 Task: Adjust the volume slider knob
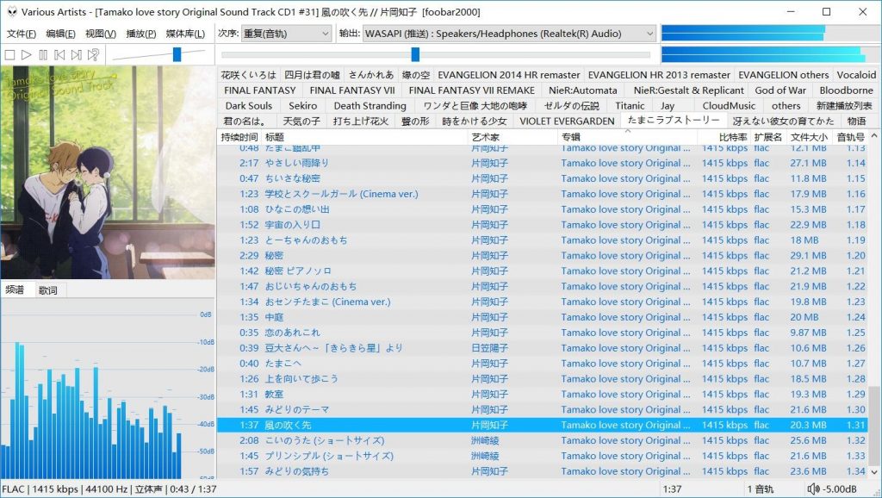[177, 54]
